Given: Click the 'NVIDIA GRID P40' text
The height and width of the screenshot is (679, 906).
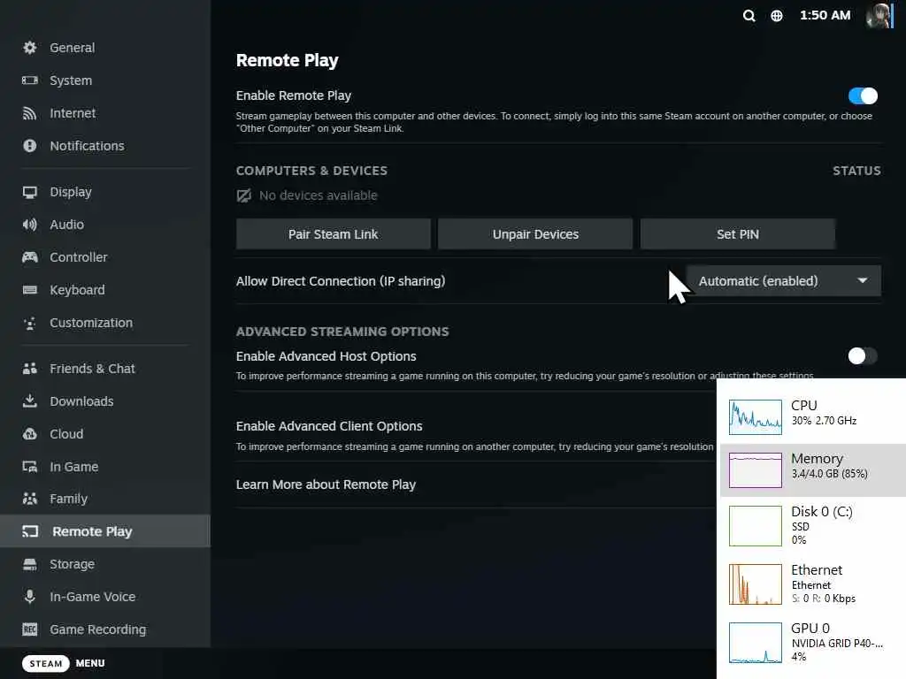Looking at the screenshot, I should pos(837,644).
